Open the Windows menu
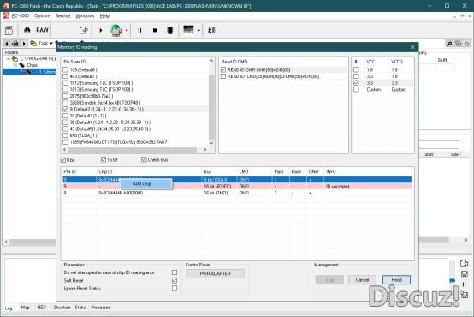Viewport: 474px width, 317px height. [x=85, y=15]
